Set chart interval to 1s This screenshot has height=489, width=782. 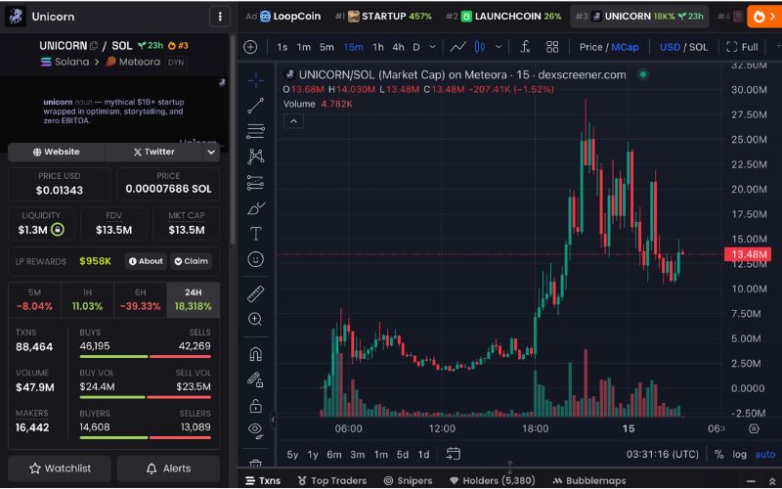point(282,47)
